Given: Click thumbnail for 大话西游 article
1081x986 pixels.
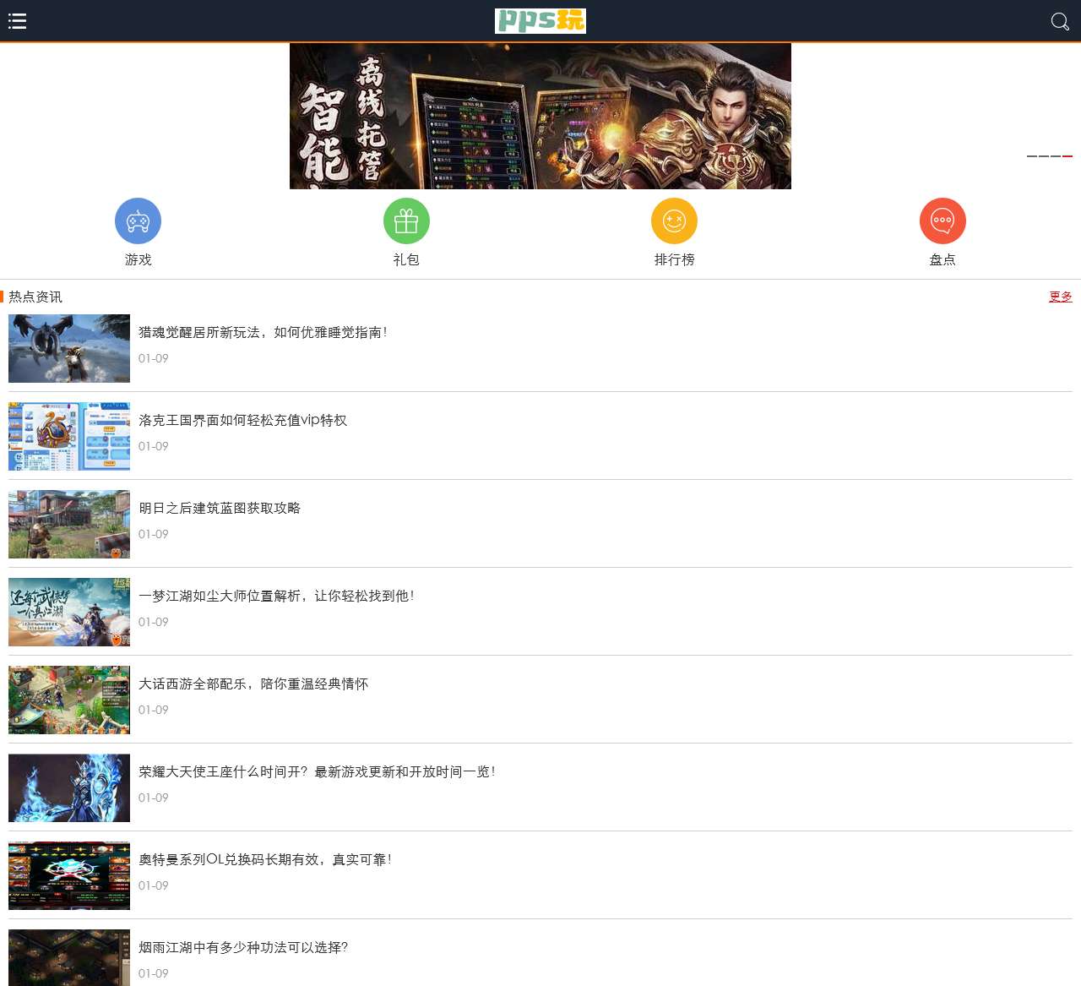Looking at the screenshot, I should pyautogui.click(x=69, y=700).
